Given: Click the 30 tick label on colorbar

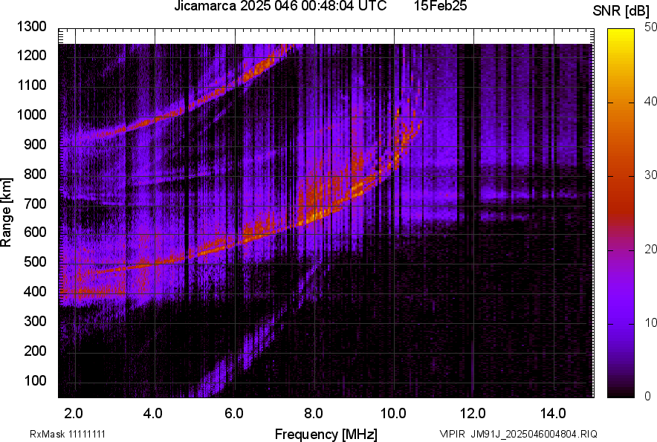Looking at the screenshot, I should coord(651,175).
